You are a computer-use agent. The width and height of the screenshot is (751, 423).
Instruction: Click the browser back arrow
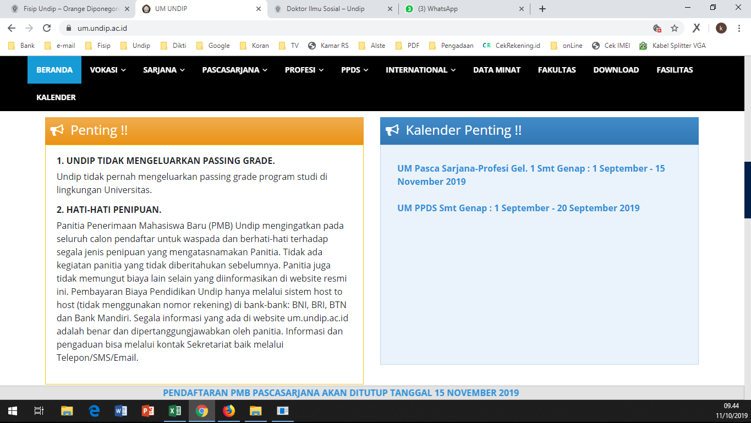pyautogui.click(x=12, y=28)
